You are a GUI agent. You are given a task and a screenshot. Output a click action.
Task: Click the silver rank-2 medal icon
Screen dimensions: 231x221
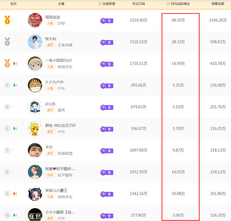pos(7,42)
